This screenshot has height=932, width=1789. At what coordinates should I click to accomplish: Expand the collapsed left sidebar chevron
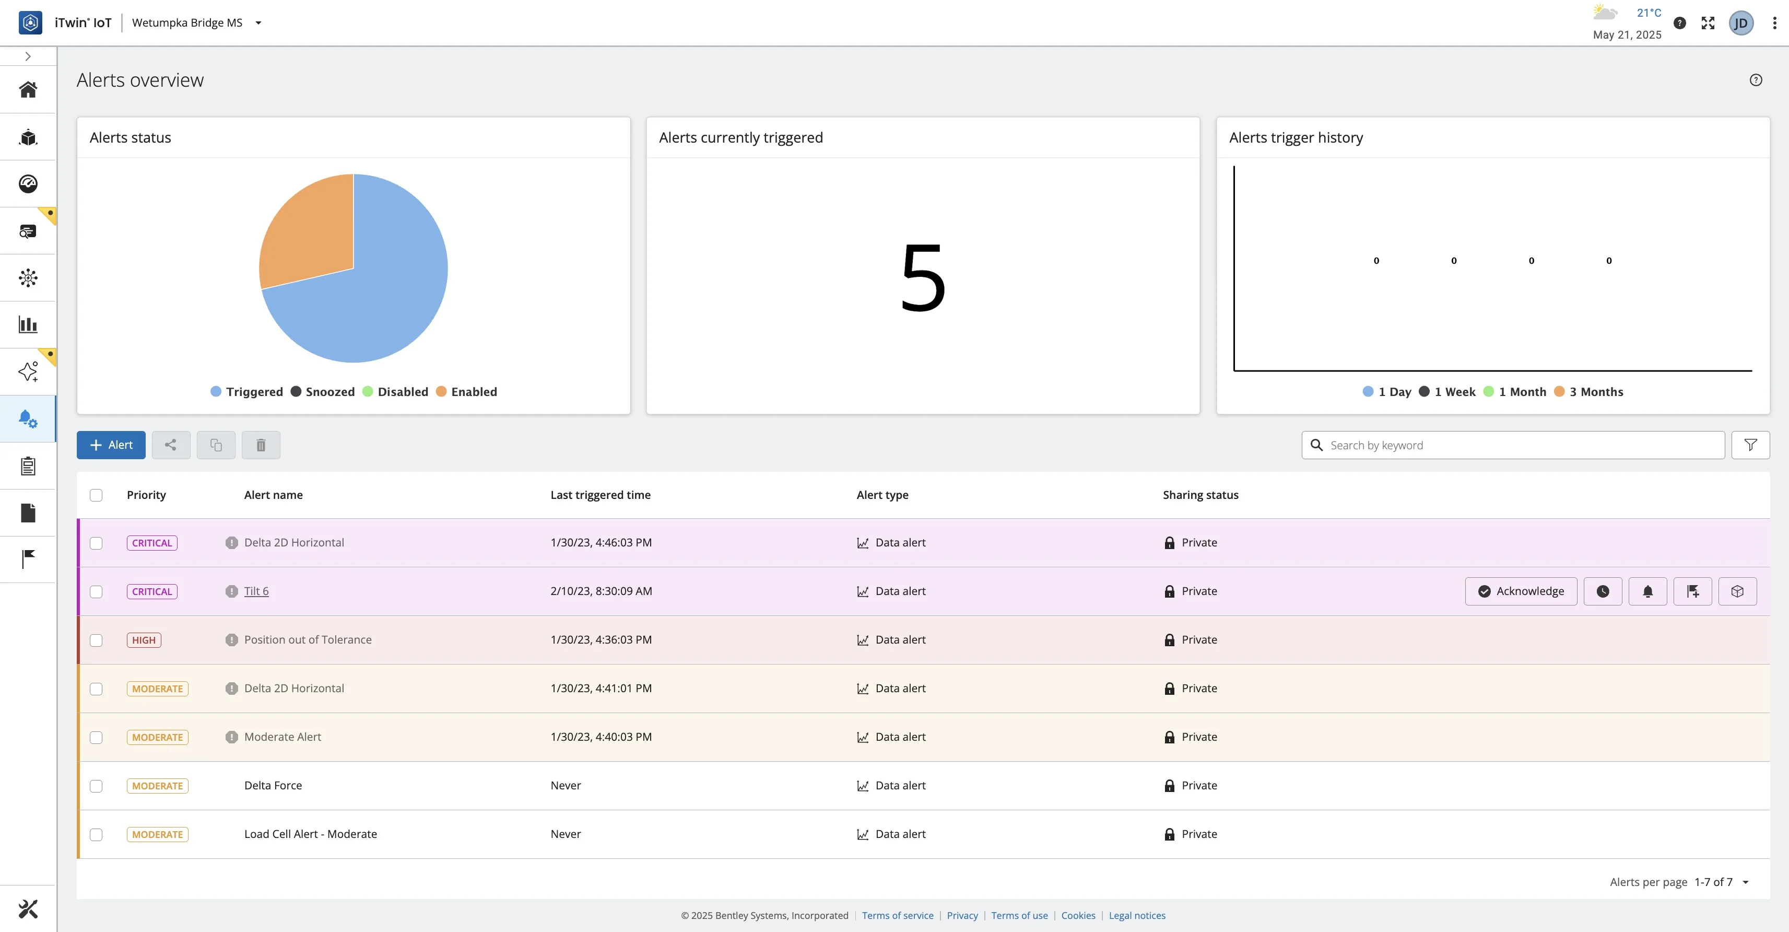click(x=28, y=56)
